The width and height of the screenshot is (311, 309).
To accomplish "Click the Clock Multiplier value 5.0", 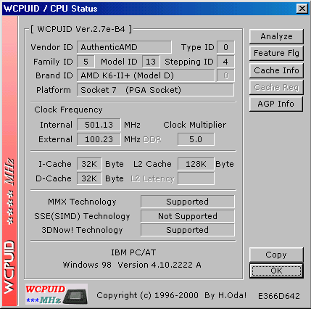I will pos(196,139).
